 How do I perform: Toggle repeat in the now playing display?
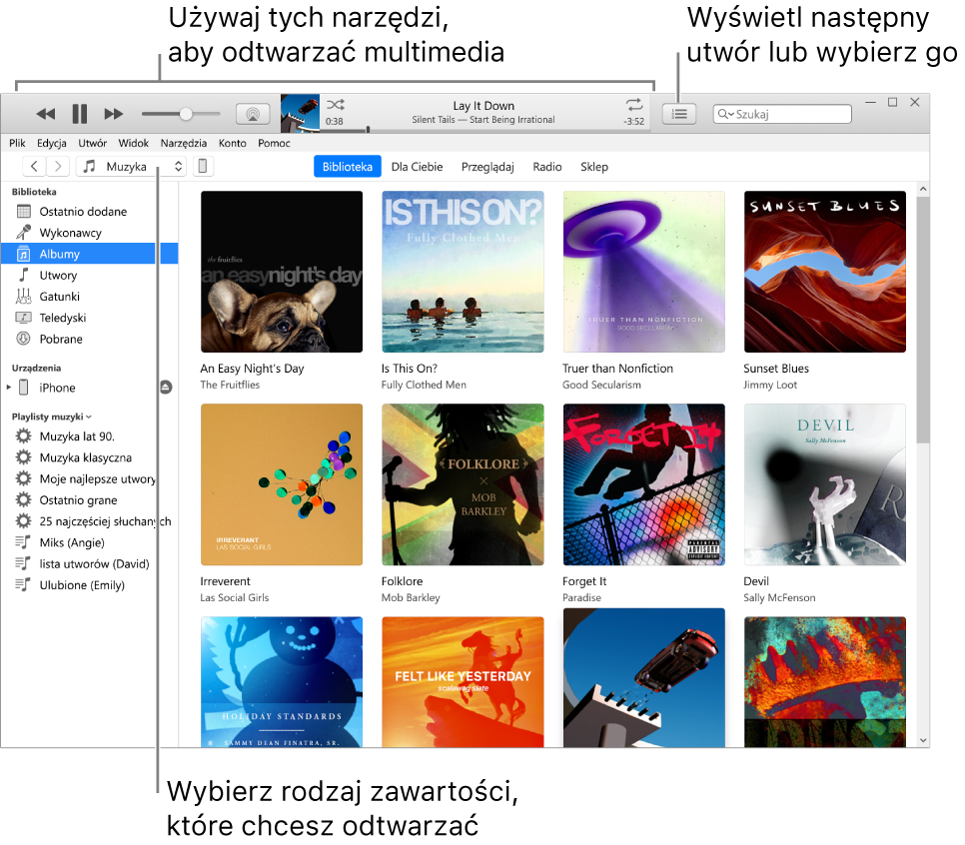pos(634,105)
